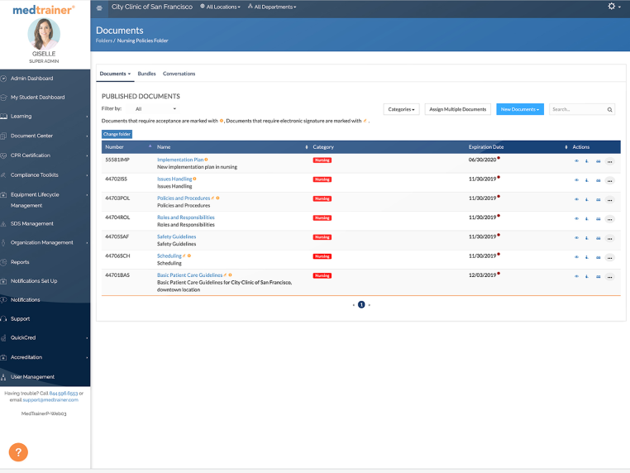Viewport: 630px width, 473px height.
Task: Switch to the Conversations tab
Action: pos(179,74)
